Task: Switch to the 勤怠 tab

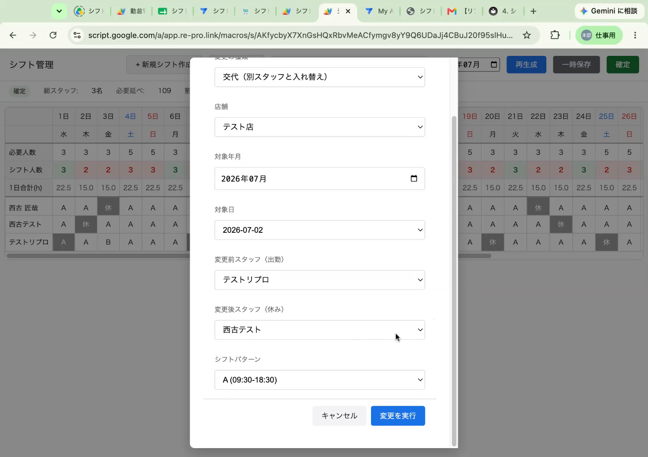Action: click(x=131, y=11)
